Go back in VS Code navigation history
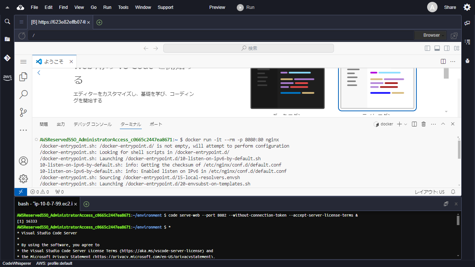The image size is (475, 267). click(x=146, y=48)
